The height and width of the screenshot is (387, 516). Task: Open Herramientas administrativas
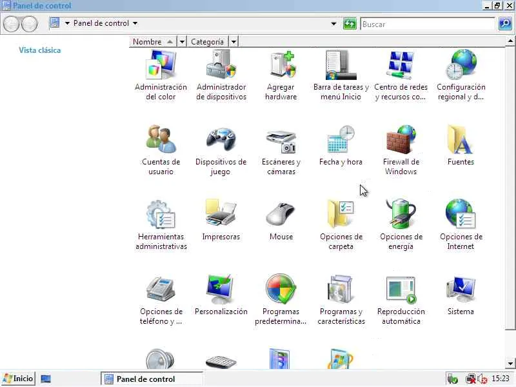coord(161,225)
